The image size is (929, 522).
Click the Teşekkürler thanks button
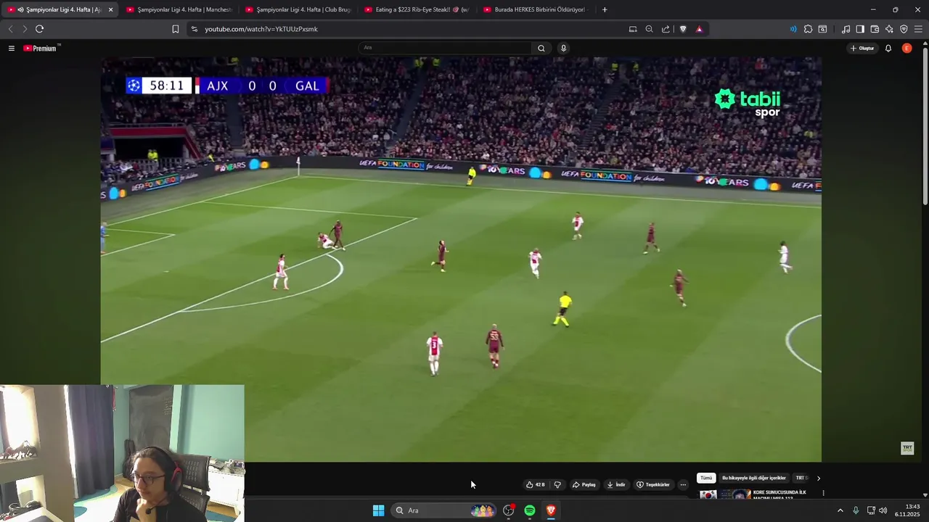click(653, 484)
